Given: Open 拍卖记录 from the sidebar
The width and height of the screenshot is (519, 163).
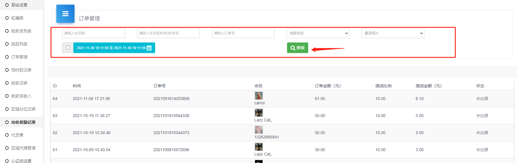Looking at the screenshot, I should [x=19, y=83].
